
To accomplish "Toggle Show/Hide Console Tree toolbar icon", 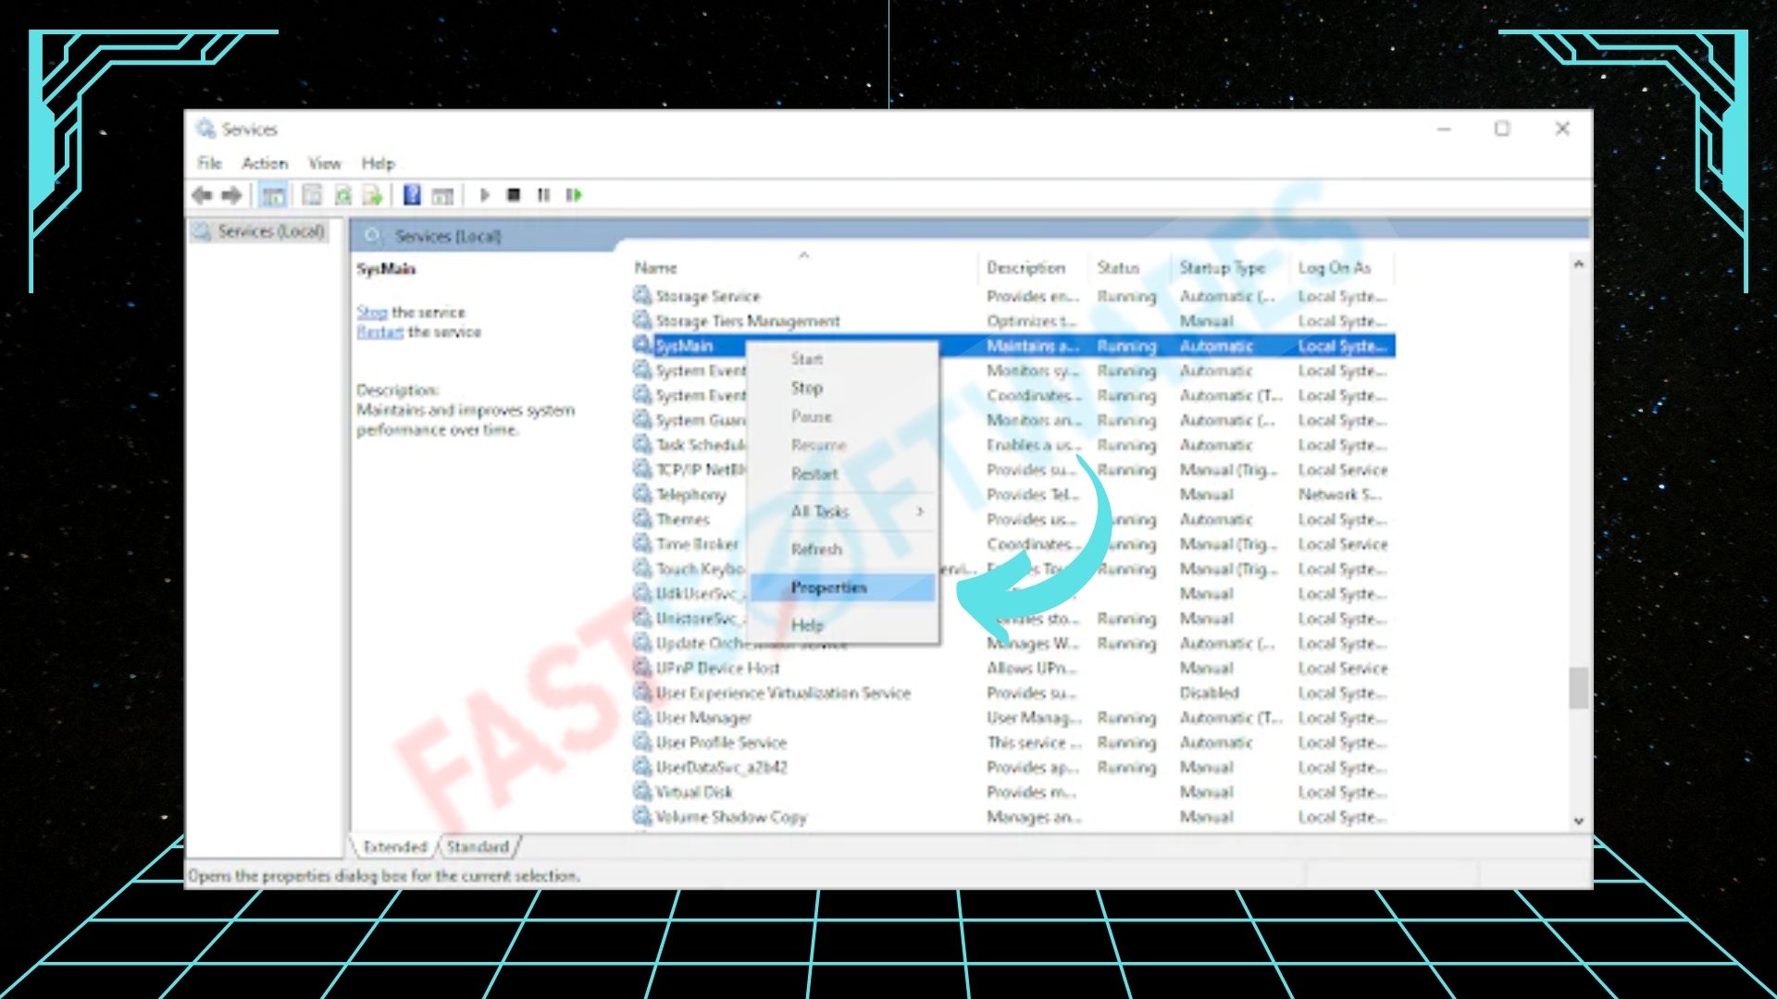I will click(x=272, y=195).
